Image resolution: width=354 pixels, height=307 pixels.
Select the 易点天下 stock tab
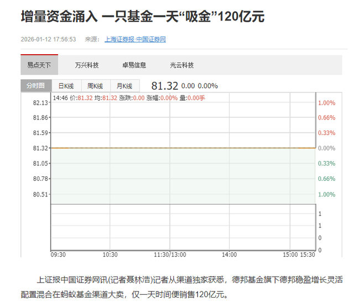pos(39,65)
